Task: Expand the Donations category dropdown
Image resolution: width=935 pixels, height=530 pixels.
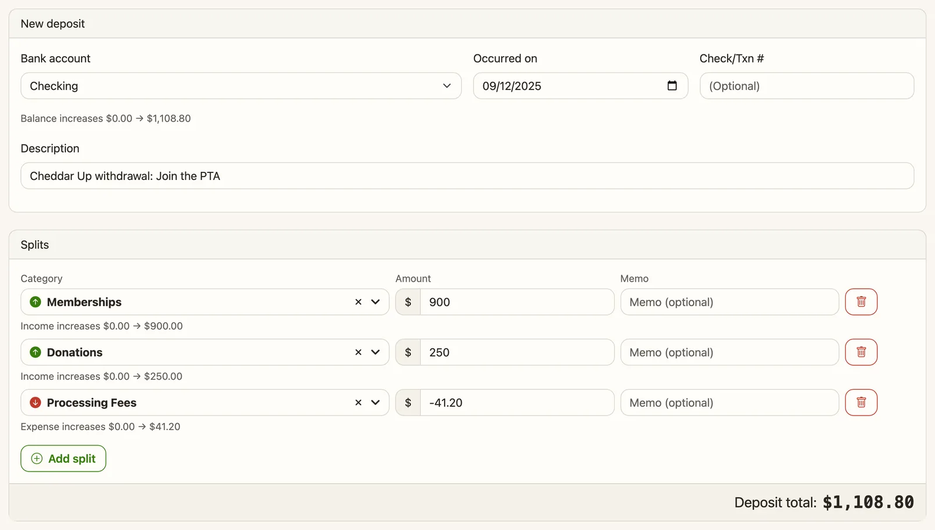Action: (x=376, y=352)
